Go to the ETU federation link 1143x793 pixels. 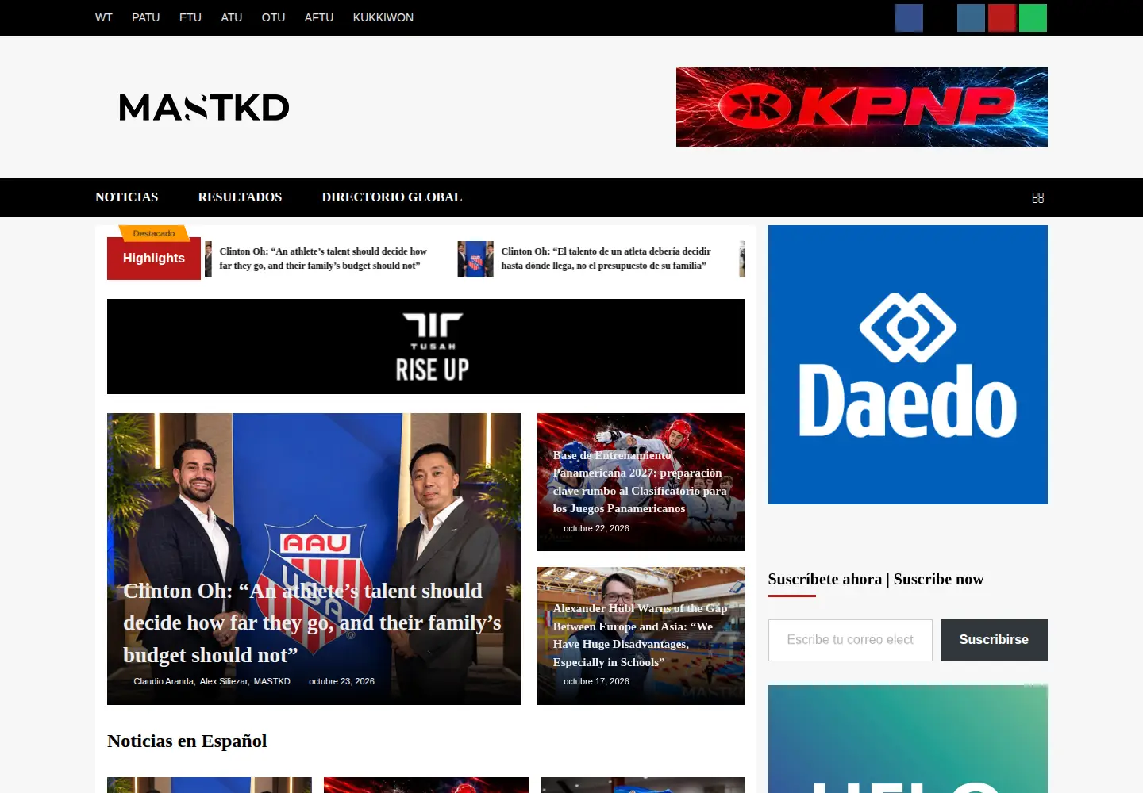(x=190, y=17)
